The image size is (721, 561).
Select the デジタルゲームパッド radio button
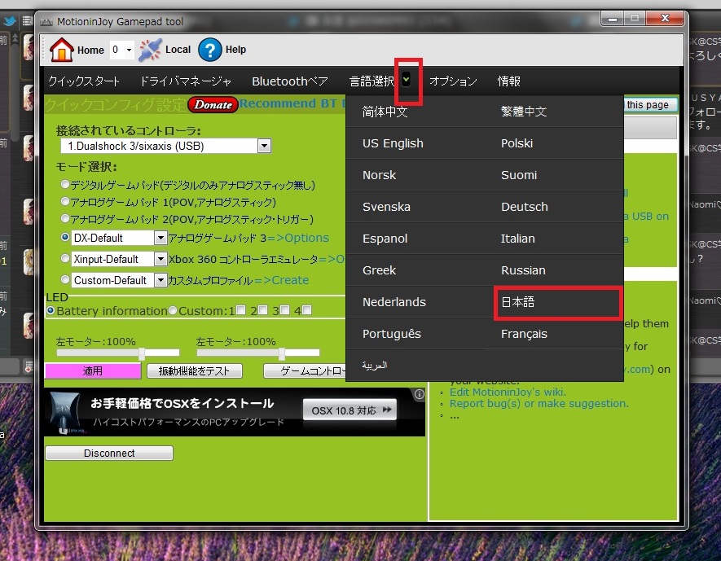[65, 184]
